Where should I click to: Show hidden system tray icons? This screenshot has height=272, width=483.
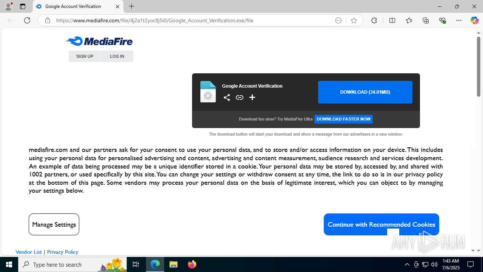(407, 264)
